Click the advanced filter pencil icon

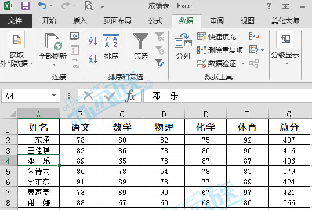click(159, 63)
